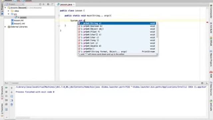
Task: Expand the .idea folder
Action: pos(9,11)
